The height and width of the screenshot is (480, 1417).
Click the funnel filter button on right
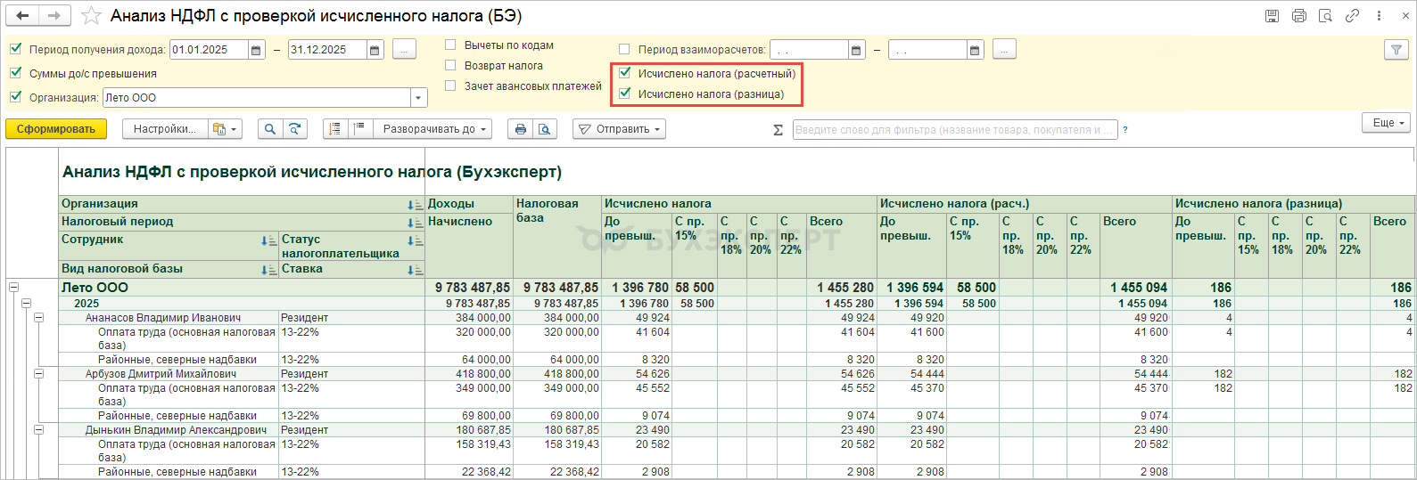[1396, 51]
